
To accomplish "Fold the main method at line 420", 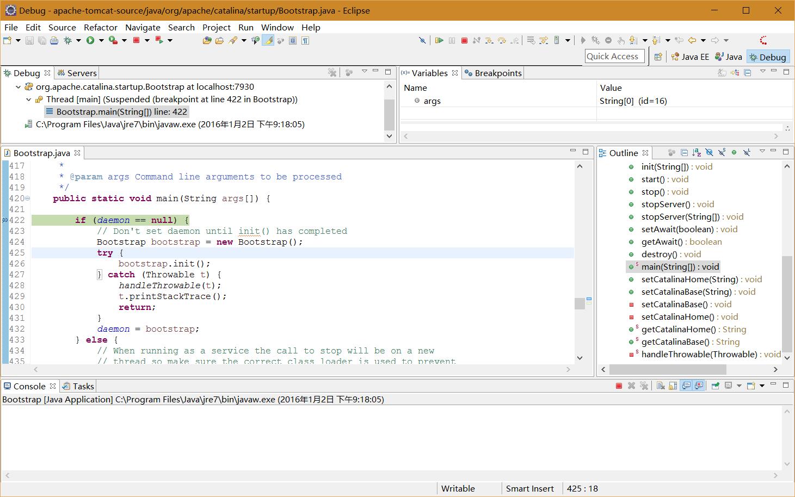I will (x=28, y=198).
